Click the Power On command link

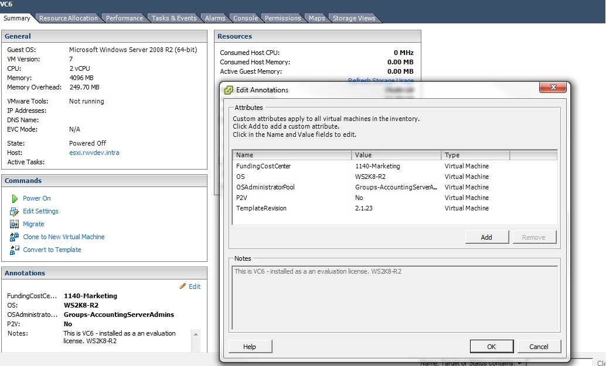[x=37, y=198]
